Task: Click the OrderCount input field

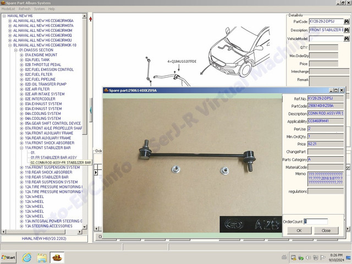Action: click(316, 222)
